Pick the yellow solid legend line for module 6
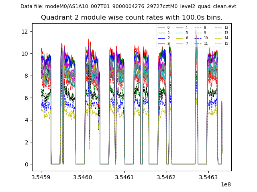 coord(179,38)
